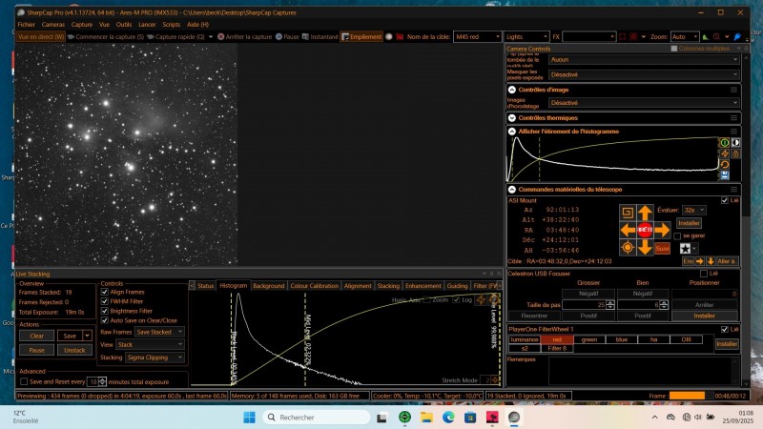The width and height of the screenshot is (763, 429).
Task: Select the ha filter button
Action: click(653, 339)
